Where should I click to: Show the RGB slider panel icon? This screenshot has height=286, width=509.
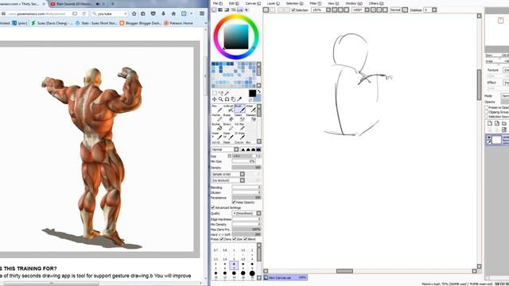point(220,10)
